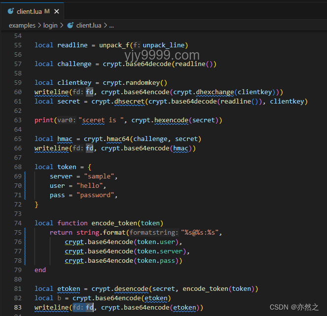Click the fd inlay hint on line 83
The height and width of the screenshot is (316, 327).
pyautogui.click(x=78, y=308)
